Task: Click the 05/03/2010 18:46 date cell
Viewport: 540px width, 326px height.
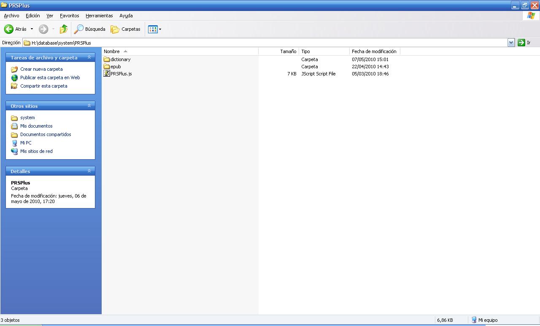Action: point(370,74)
